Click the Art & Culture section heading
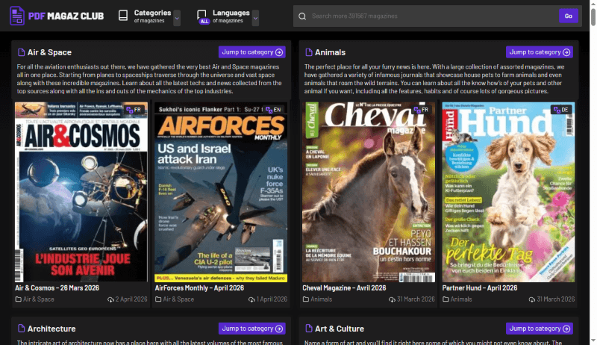 (340, 329)
